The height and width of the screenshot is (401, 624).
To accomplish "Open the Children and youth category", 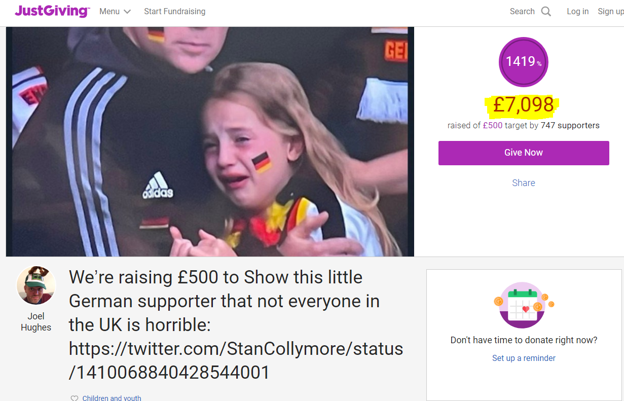I will [x=112, y=398].
